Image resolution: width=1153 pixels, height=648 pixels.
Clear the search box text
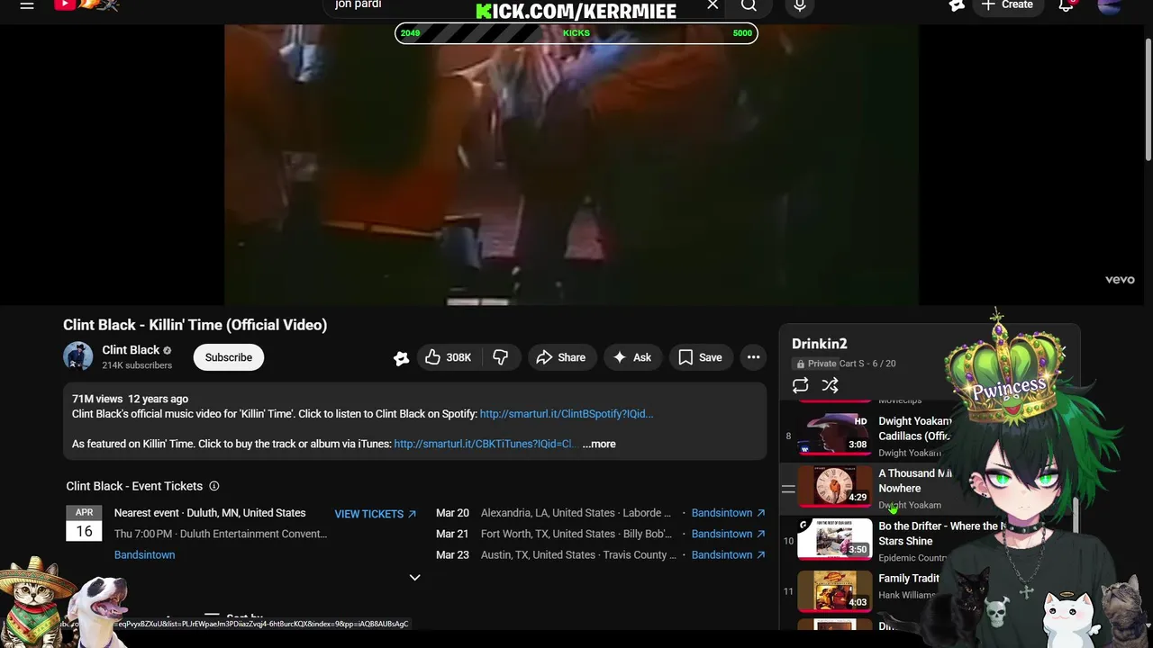click(x=713, y=5)
